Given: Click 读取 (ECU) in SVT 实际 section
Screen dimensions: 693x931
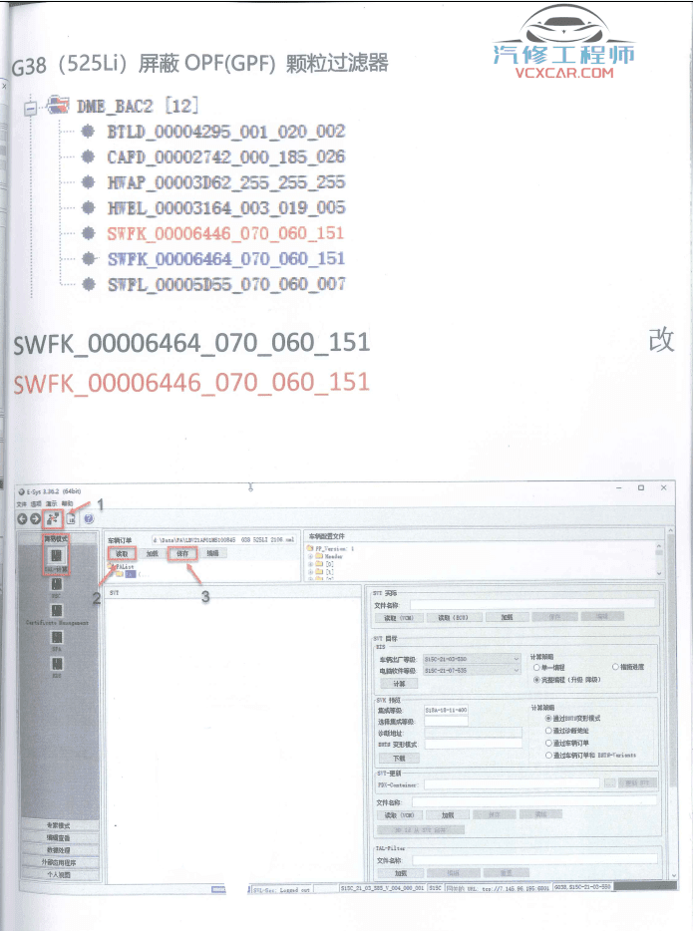Looking at the screenshot, I should [x=453, y=617].
